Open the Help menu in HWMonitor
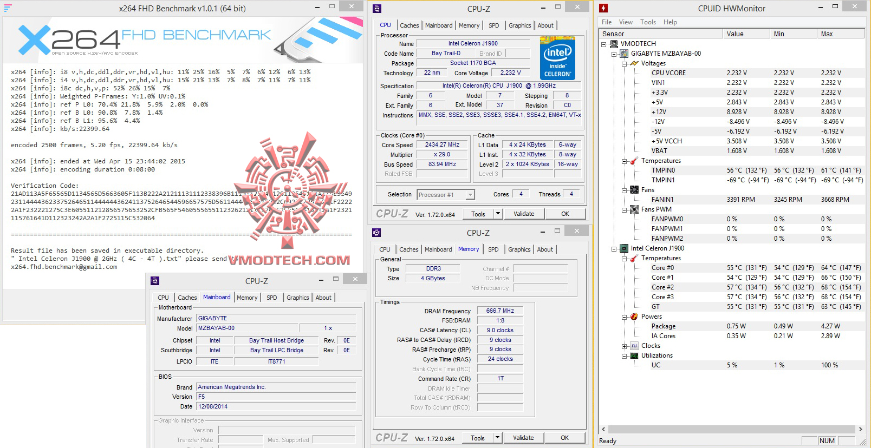 670,22
